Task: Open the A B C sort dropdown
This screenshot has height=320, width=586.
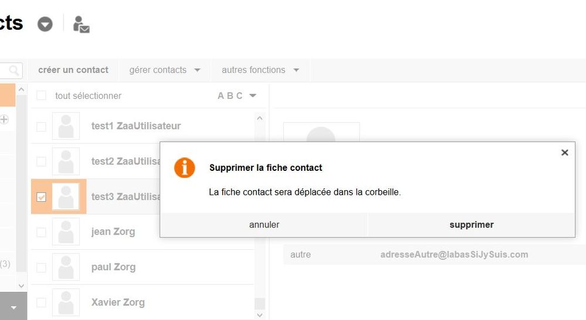Action: 238,96
